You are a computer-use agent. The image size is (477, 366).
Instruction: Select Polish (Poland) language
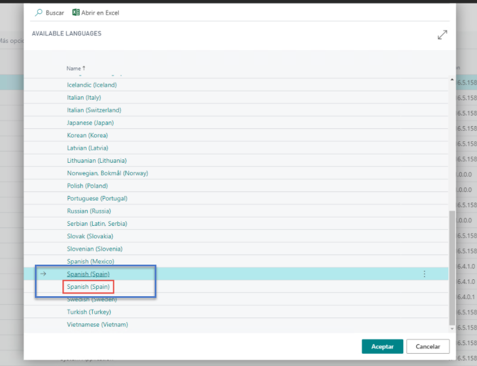87,186
